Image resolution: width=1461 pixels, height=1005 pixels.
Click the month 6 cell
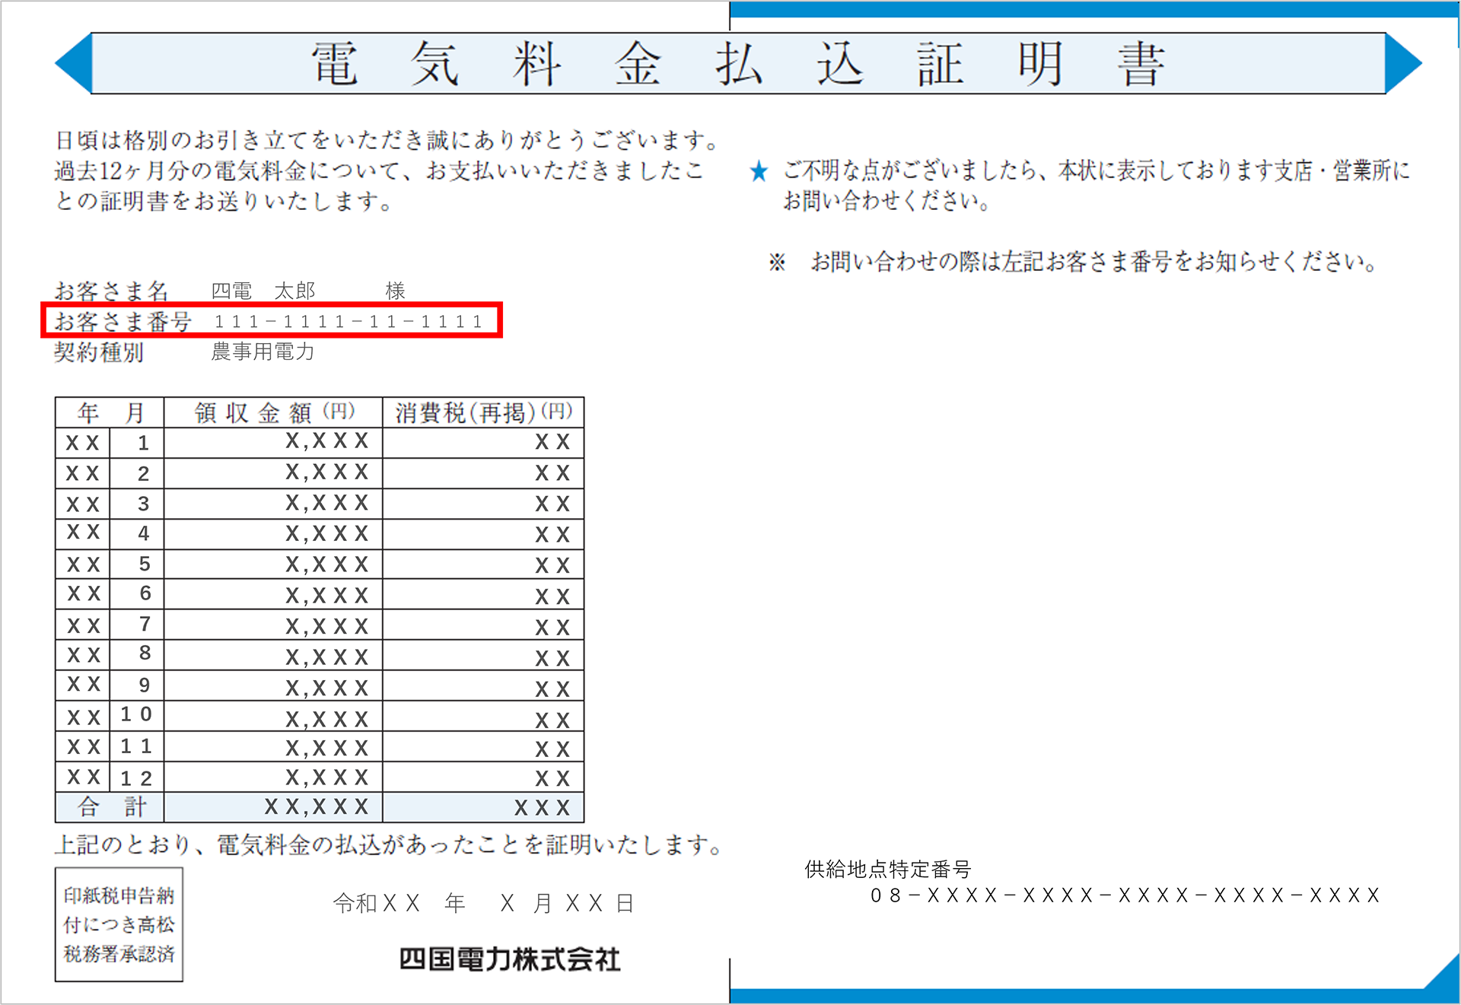coord(138,593)
